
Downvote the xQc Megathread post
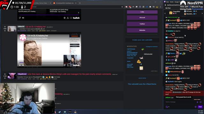[5, 78]
